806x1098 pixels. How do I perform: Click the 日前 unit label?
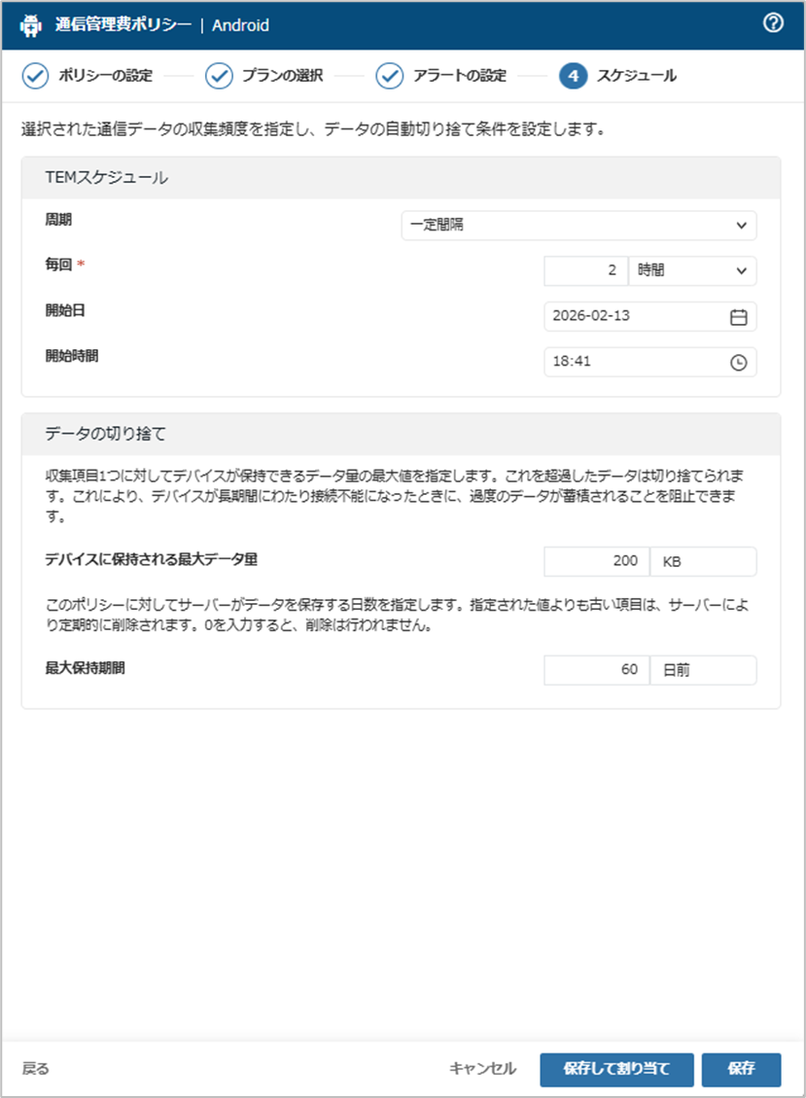[676, 670]
